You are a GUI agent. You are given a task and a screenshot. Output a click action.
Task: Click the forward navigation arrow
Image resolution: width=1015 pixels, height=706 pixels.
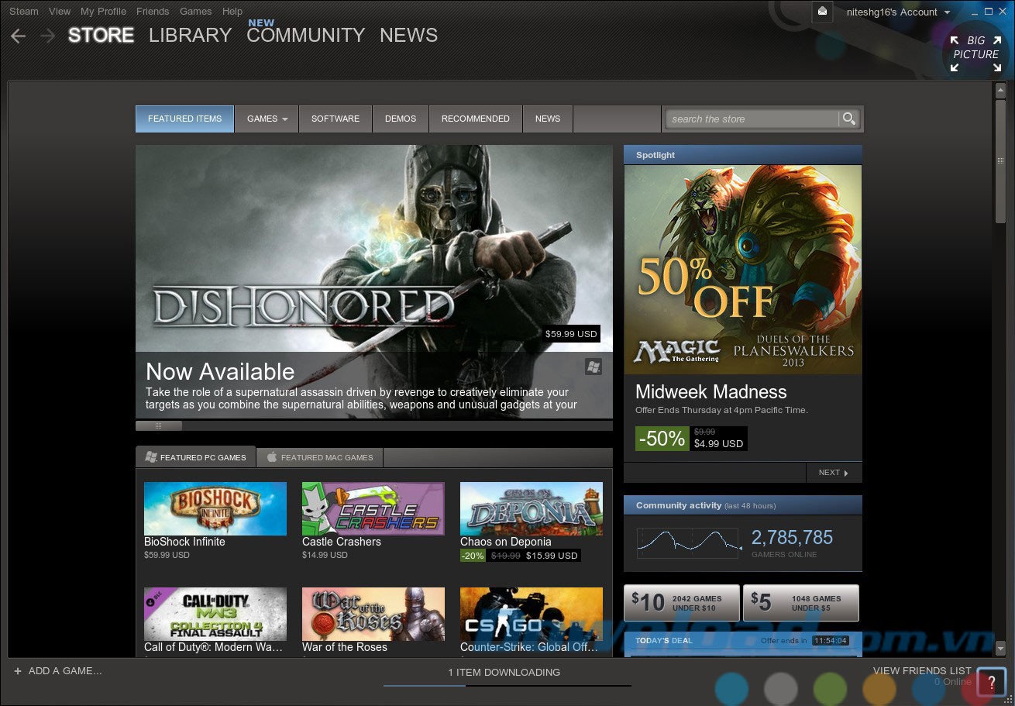click(x=47, y=36)
